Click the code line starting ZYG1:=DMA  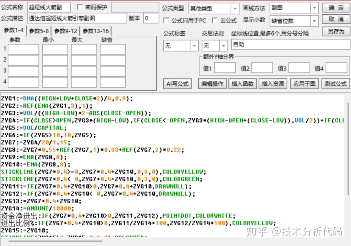[x=67, y=99]
